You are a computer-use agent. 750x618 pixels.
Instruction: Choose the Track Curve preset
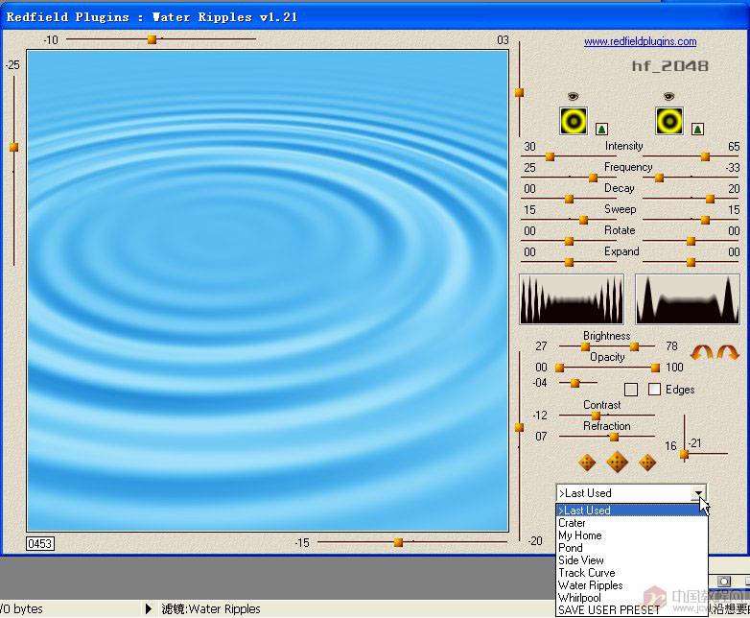(631, 573)
